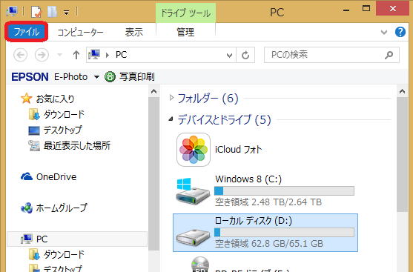The image size is (413, 272).
Task: Click the E-Photo label
Action: pos(71,77)
